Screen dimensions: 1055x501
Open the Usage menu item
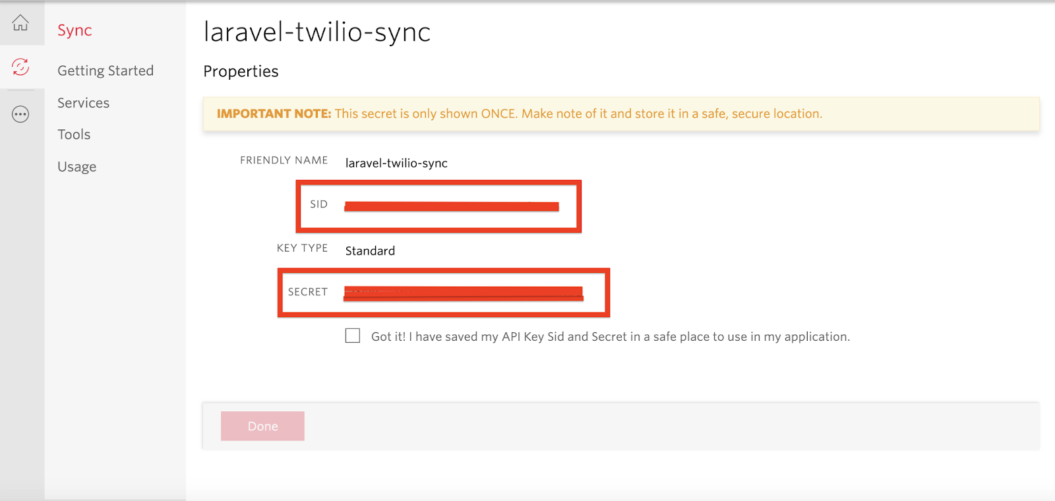[x=76, y=167]
